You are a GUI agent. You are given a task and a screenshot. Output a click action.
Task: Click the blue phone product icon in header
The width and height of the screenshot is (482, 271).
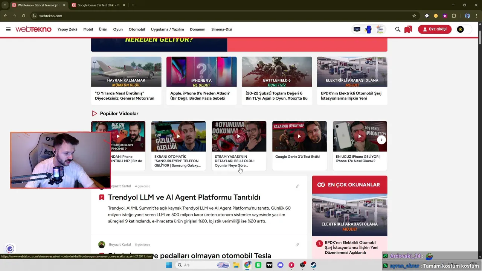[368, 29]
